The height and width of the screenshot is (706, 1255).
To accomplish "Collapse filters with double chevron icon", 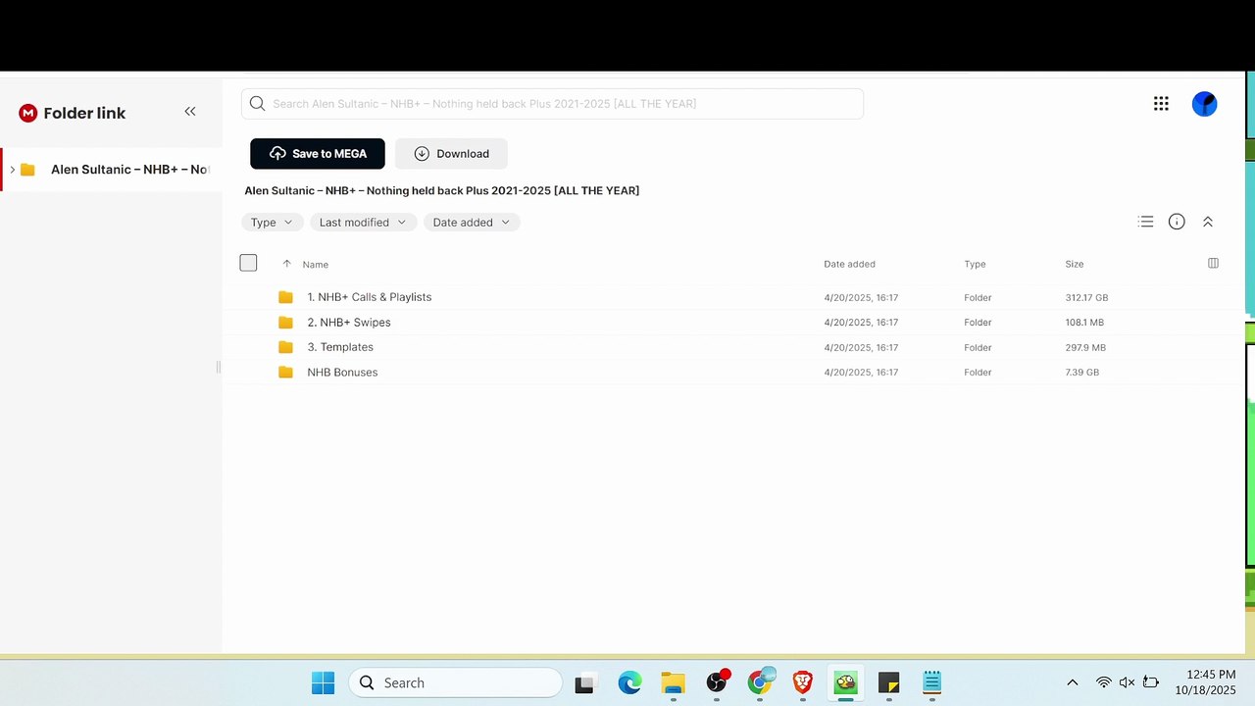I will click(1208, 222).
